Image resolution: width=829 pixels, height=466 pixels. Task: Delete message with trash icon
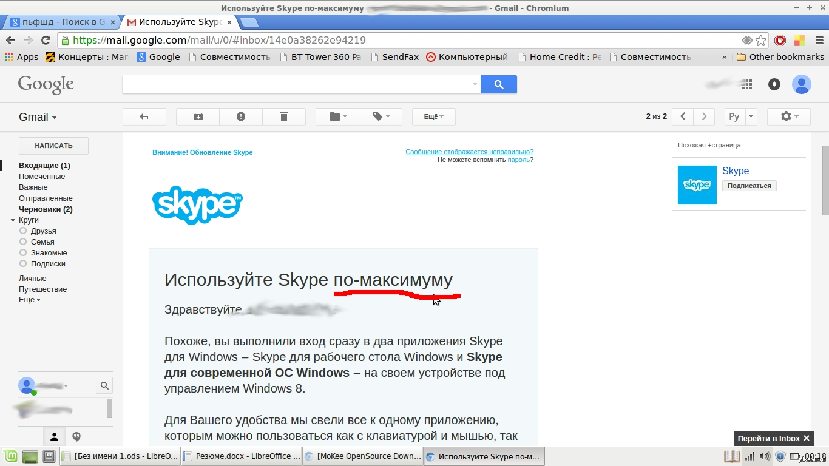point(284,116)
